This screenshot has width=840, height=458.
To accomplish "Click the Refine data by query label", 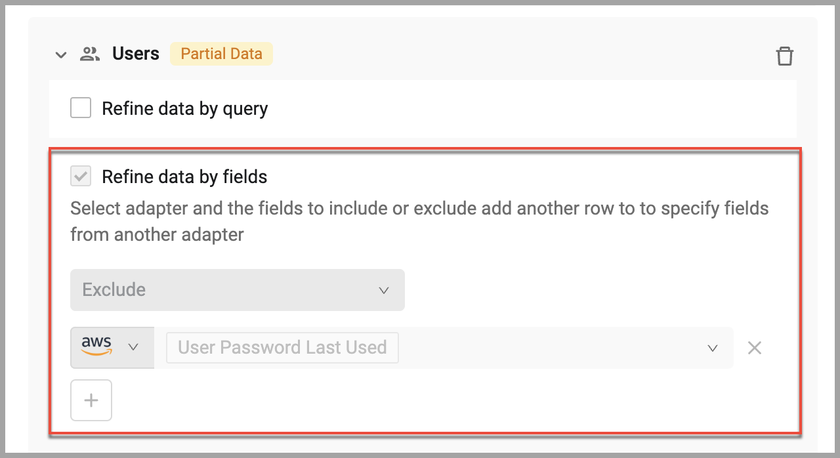I will pos(185,108).
